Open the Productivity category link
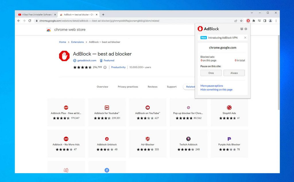 click(118, 67)
